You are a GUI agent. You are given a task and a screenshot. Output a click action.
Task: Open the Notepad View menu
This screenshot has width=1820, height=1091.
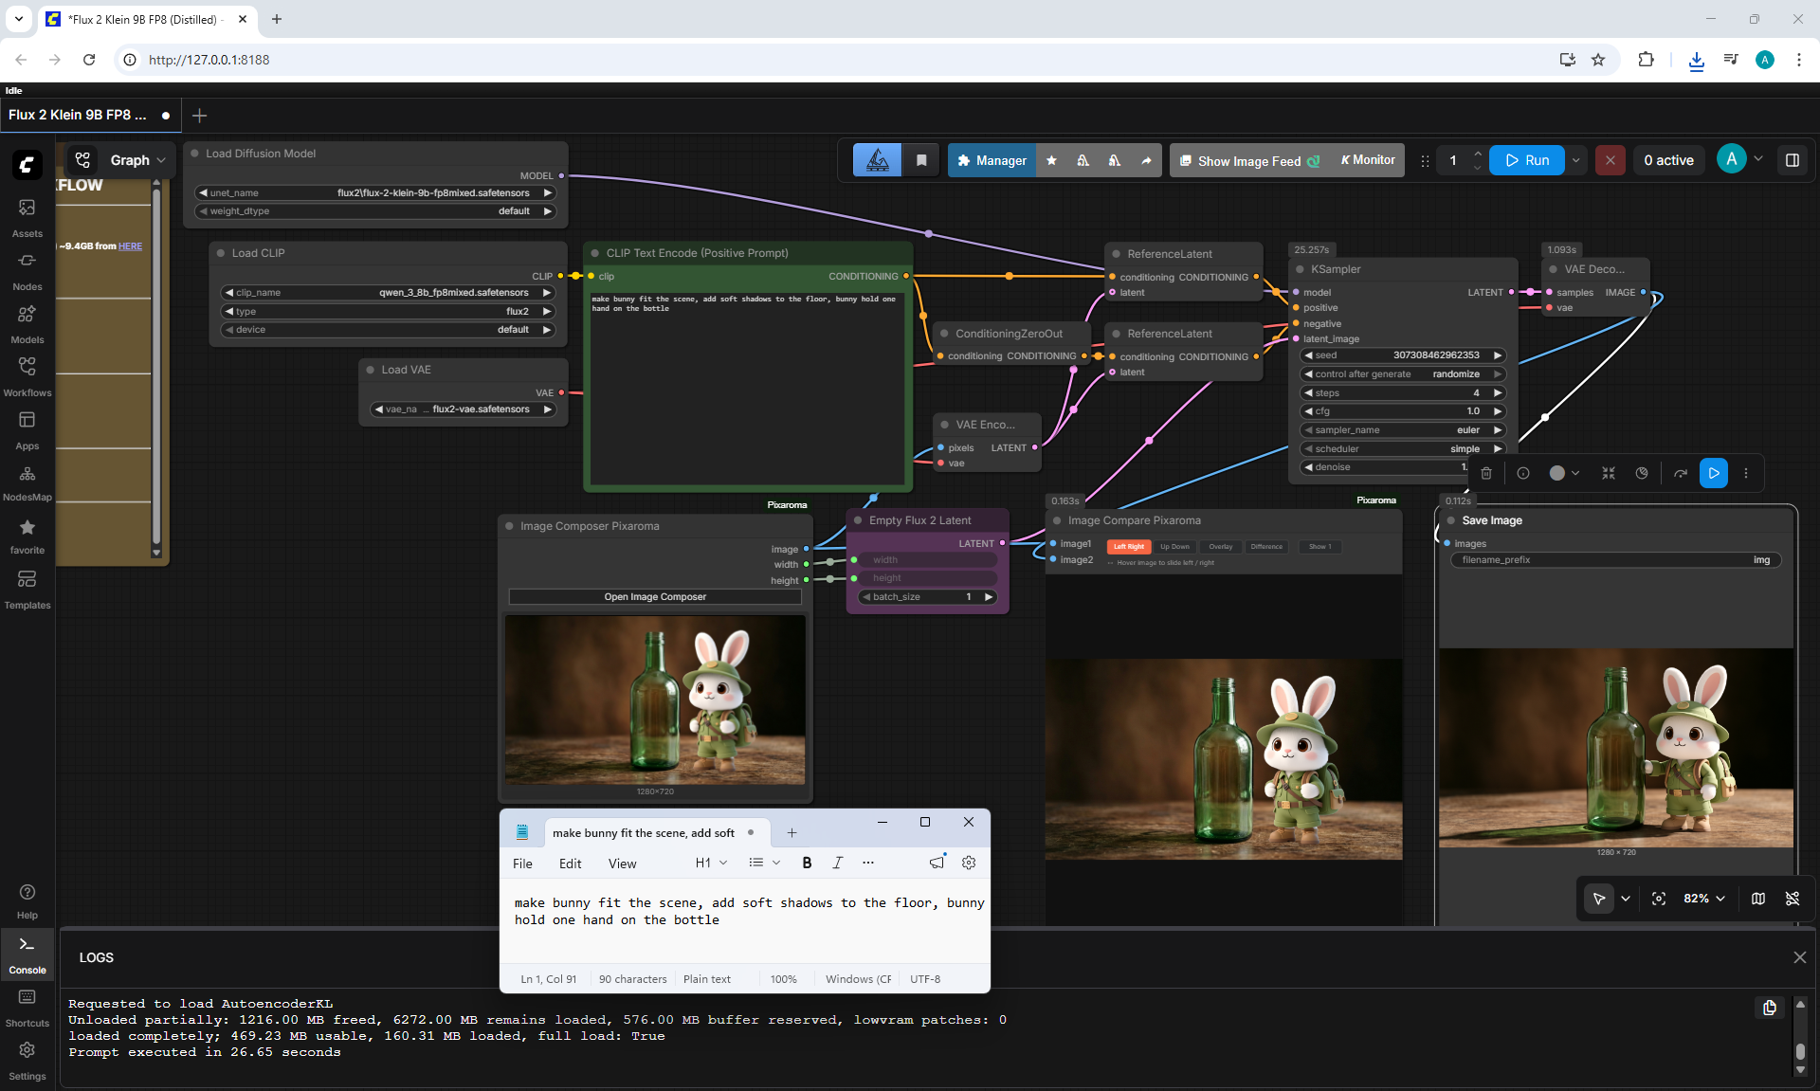[622, 863]
